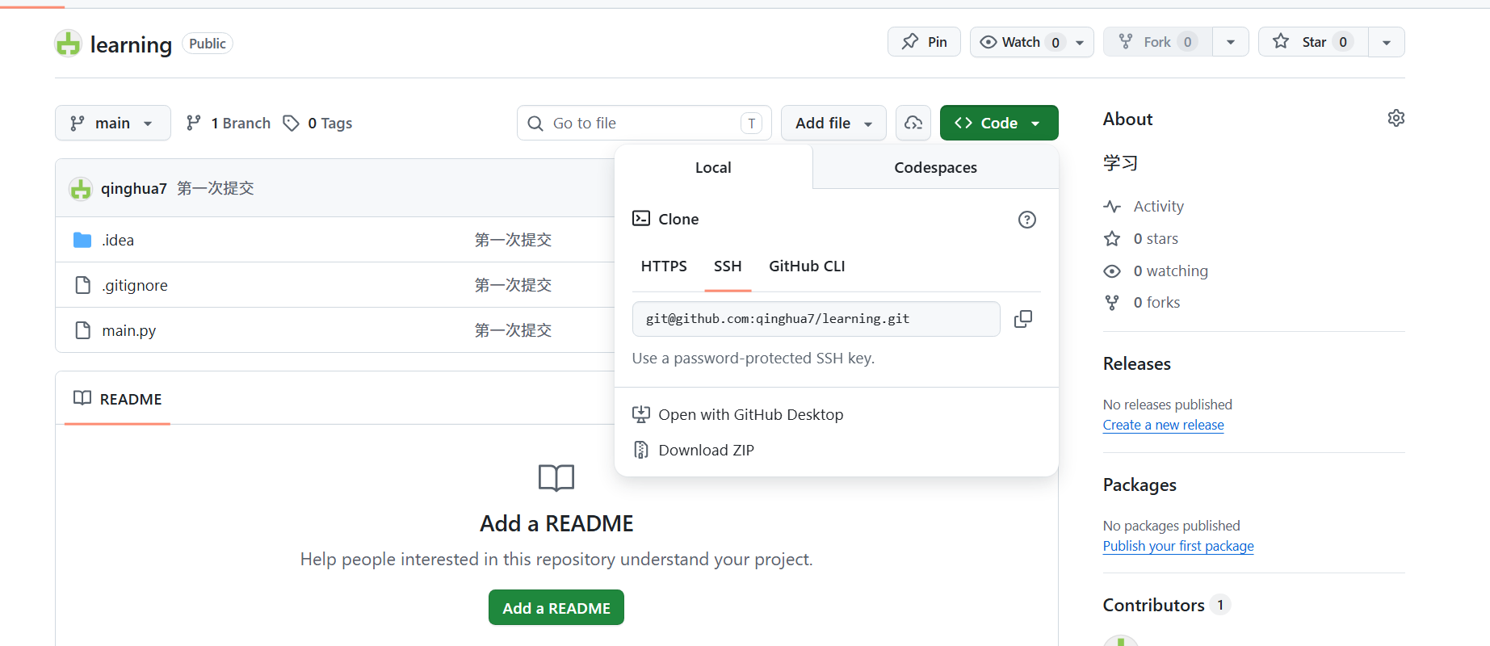Click the fork icon beside 0 forks

tap(1112, 303)
